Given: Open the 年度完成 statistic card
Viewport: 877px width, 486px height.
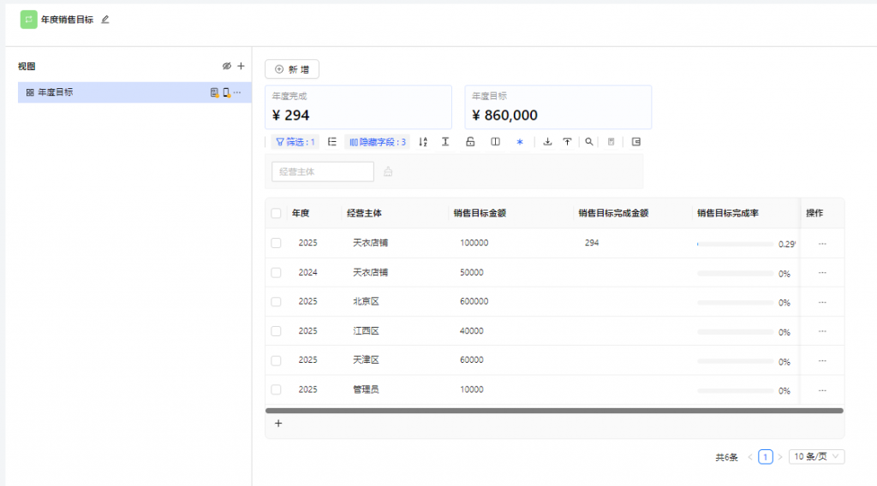Looking at the screenshot, I should point(359,107).
